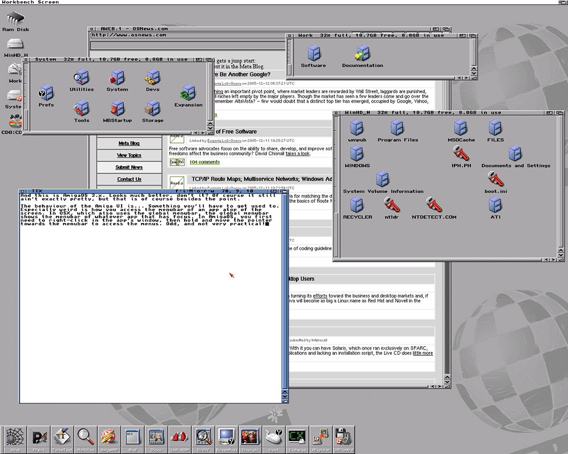Image resolution: width=568 pixels, height=454 pixels.
Task: Start TurboText from the dock
Action: coord(62,439)
